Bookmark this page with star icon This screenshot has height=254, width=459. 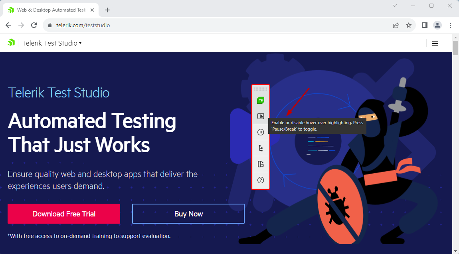tap(409, 25)
